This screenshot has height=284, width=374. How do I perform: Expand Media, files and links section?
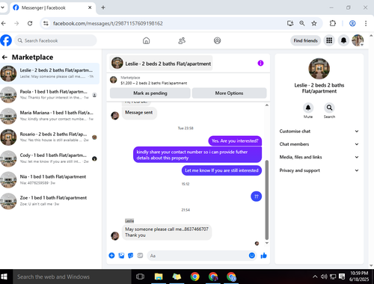pos(319,157)
